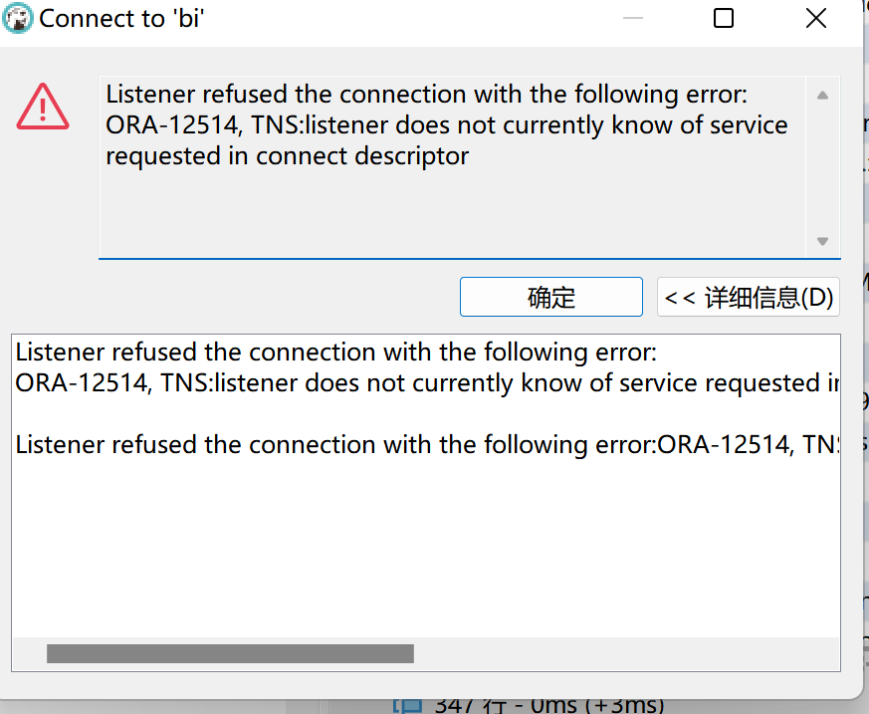Viewport: 869px width, 714px height.
Task: Click the last Listener refused line in the details pane
Action: [x=427, y=444]
